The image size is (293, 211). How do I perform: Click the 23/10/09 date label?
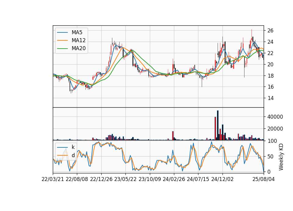click(x=150, y=179)
